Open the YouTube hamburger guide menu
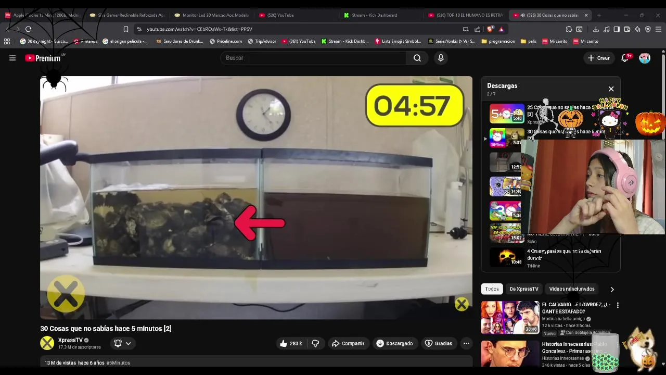This screenshot has width=666, height=375. coord(12,58)
